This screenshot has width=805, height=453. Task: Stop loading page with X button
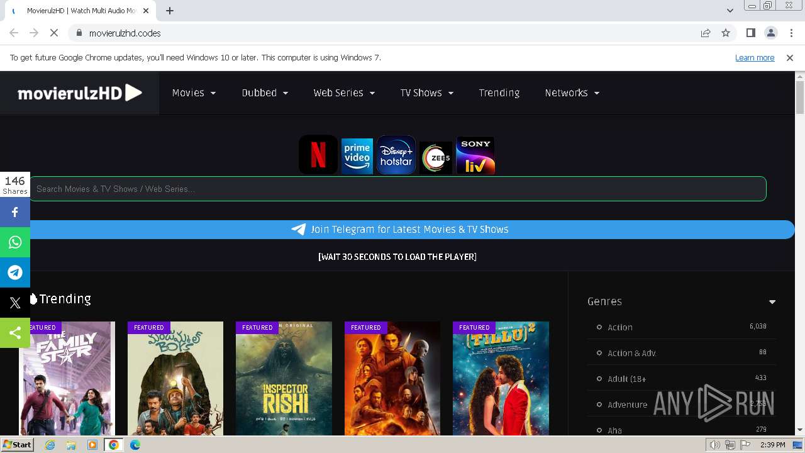click(53, 33)
